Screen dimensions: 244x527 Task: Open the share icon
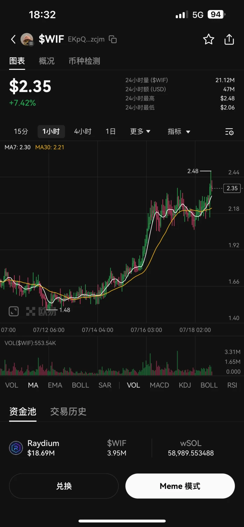click(x=229, y=39)
